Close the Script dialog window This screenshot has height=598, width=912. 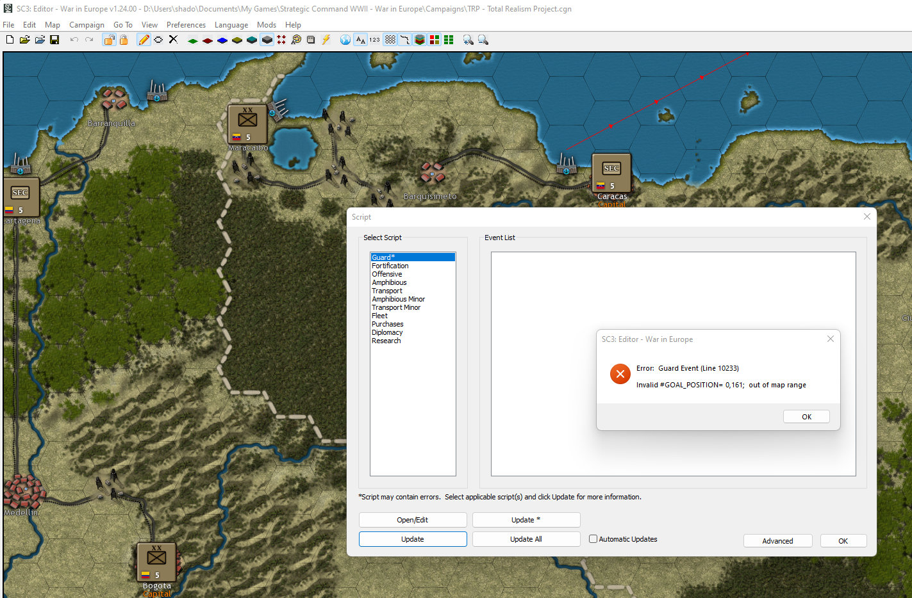click(x=867, y=216)
